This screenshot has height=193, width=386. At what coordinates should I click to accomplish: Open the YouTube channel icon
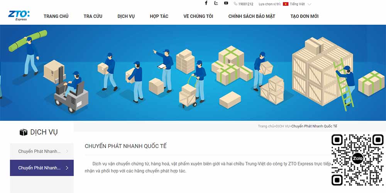pos(226,3)
